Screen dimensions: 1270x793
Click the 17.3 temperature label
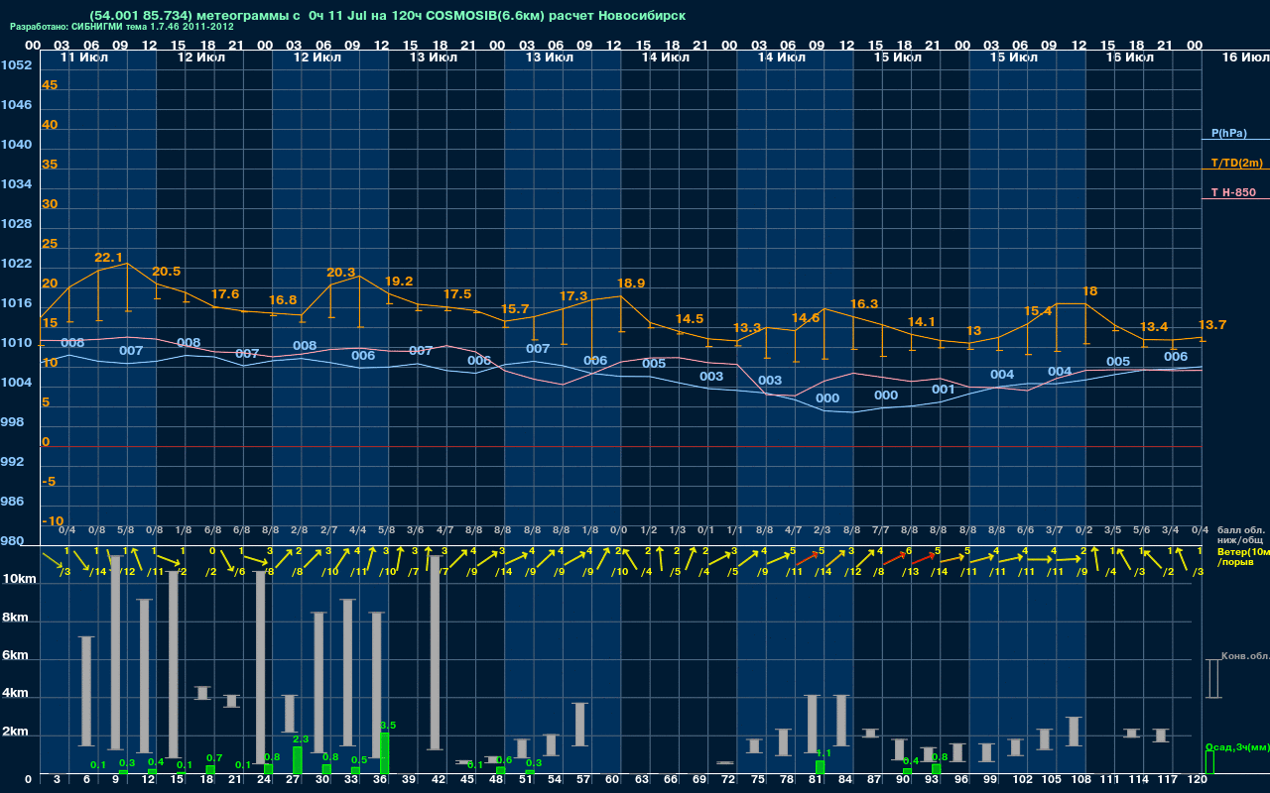573,296
